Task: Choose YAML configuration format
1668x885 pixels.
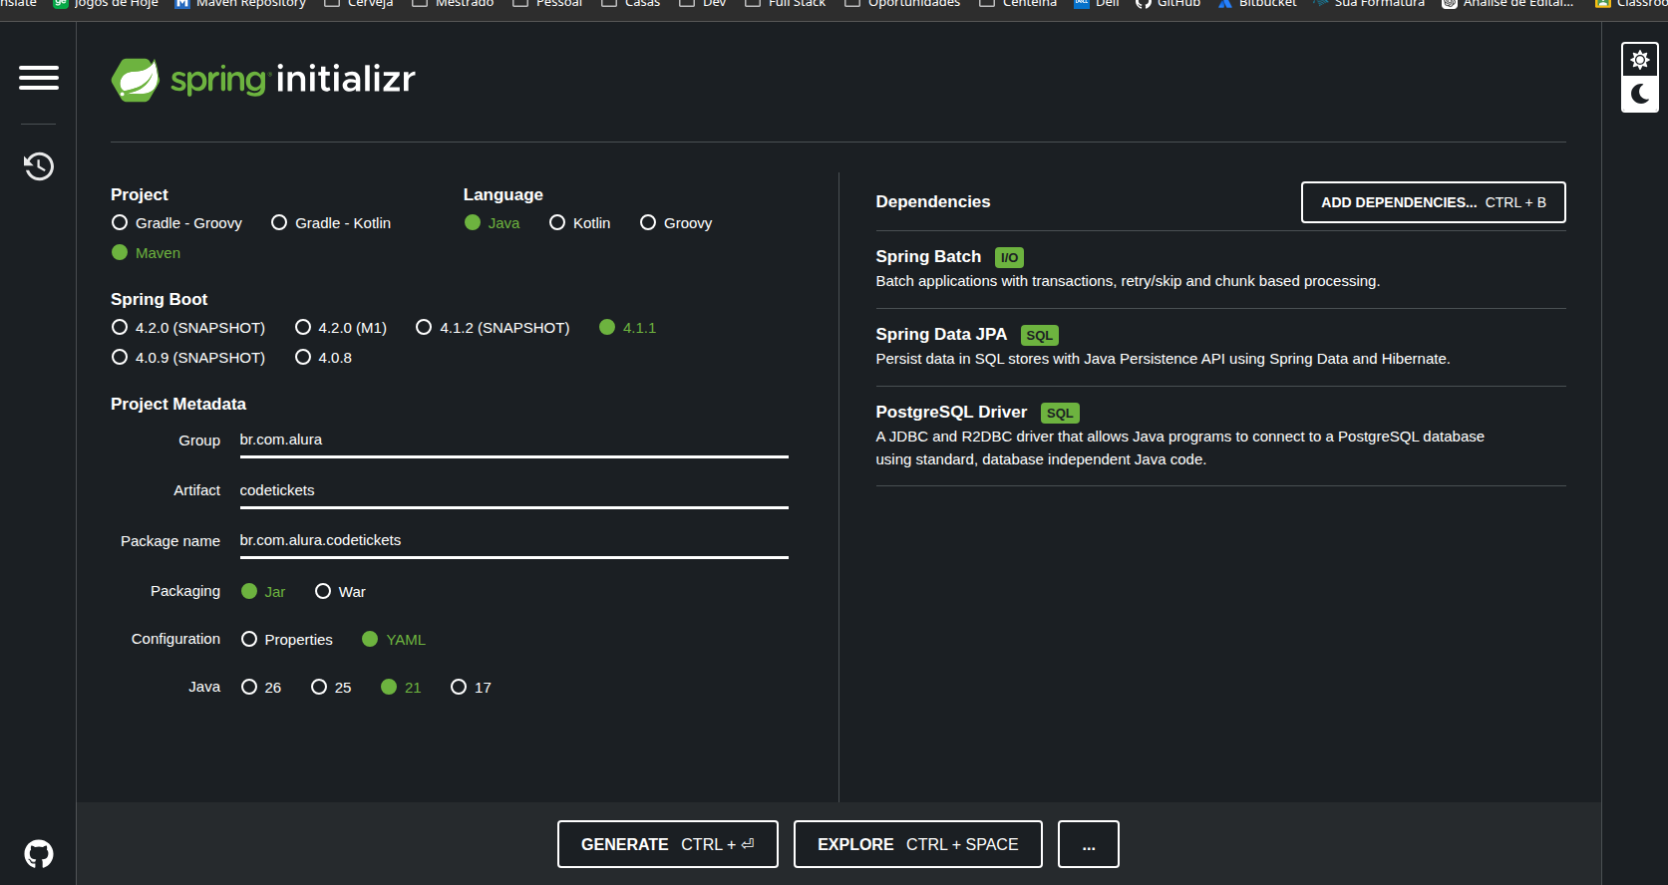Action: click(x=394, y=640)
